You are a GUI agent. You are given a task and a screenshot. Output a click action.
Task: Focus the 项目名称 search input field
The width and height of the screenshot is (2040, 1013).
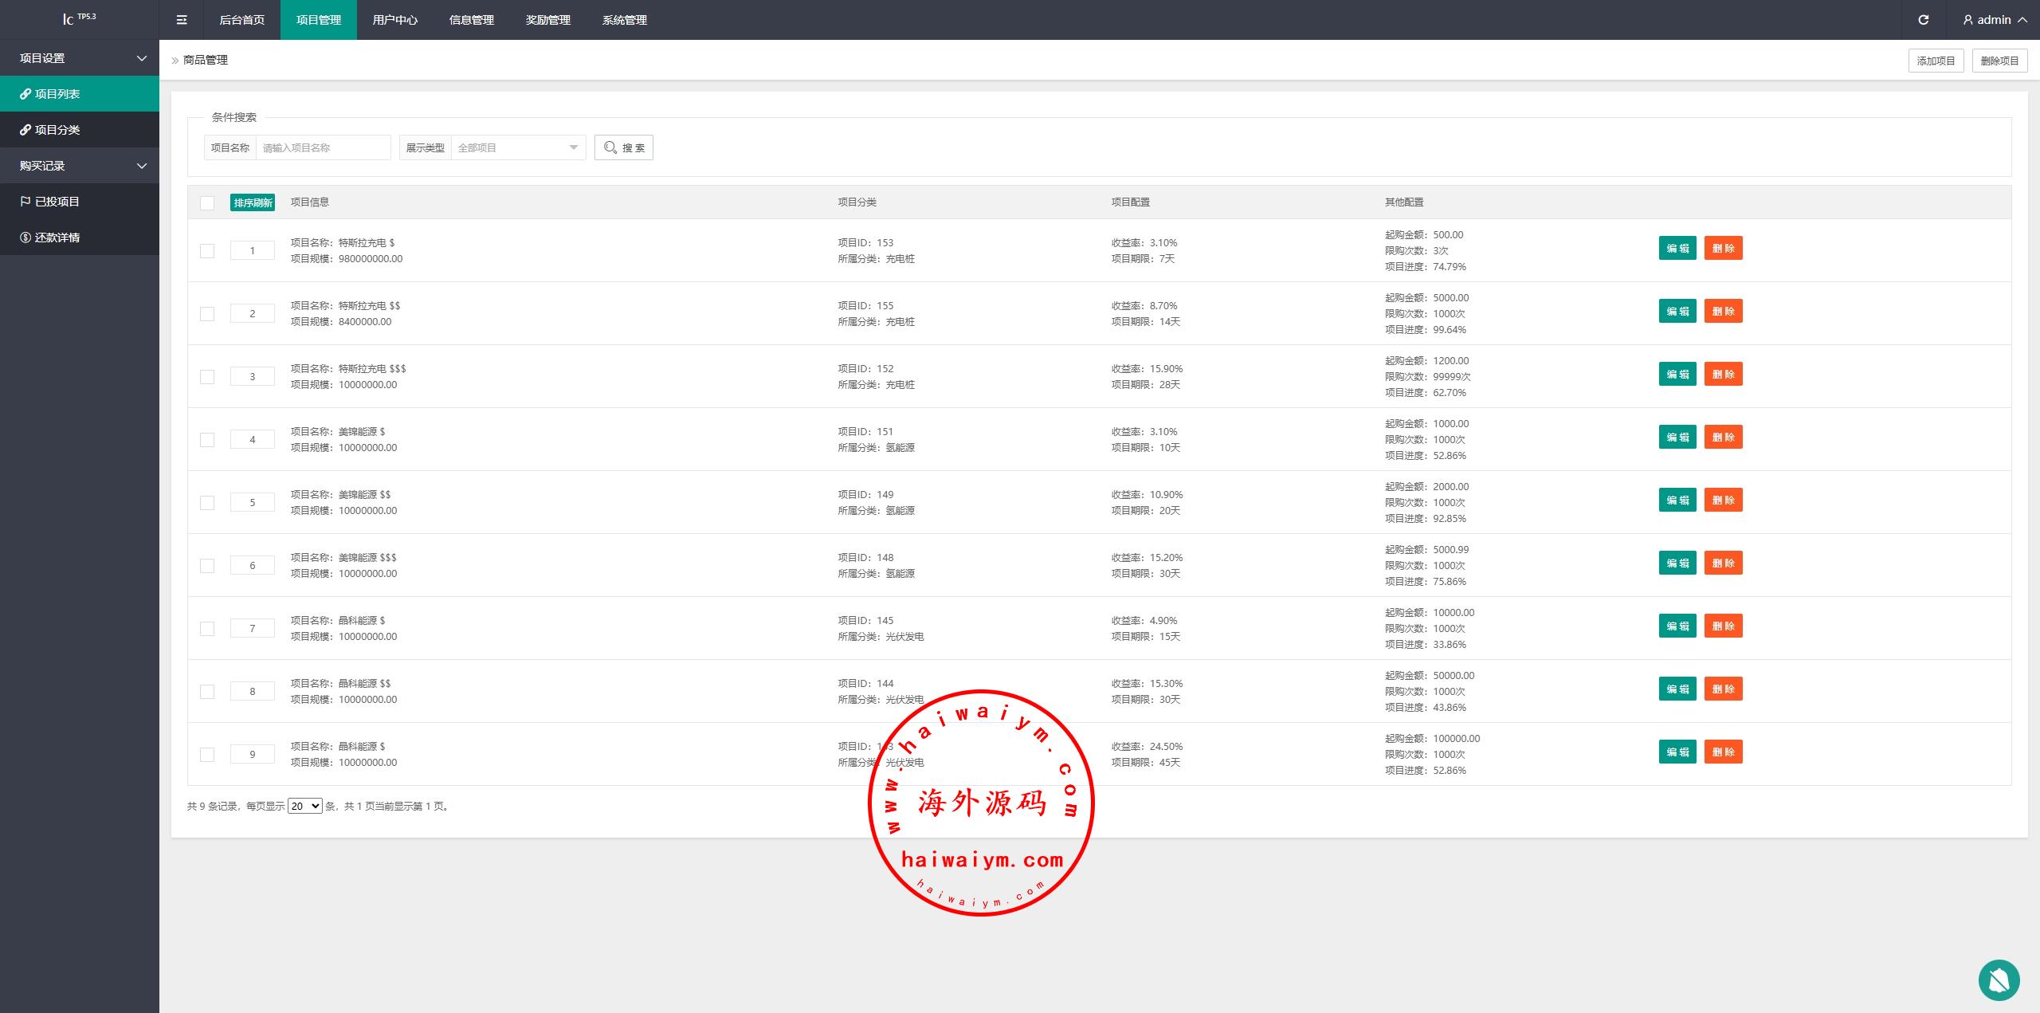323,147
